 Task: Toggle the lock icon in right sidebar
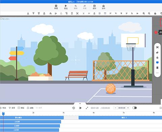click(x=157, y=57)
